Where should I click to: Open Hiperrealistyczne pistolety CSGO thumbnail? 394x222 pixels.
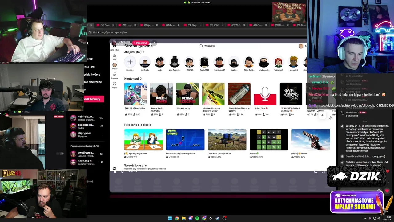point(213,94)
